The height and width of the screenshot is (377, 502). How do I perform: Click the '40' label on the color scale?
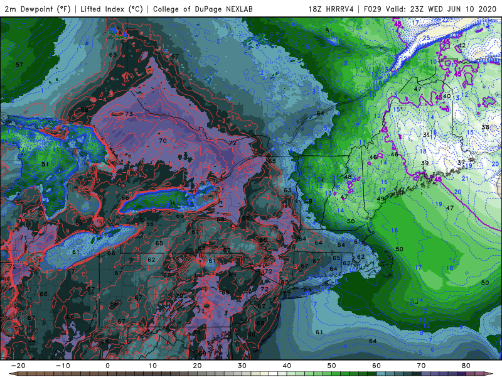click(x=287, y=366)
